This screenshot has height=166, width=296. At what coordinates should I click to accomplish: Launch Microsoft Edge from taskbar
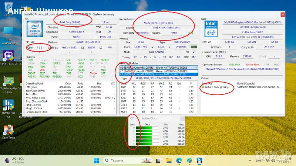click(x=179, y=160)
